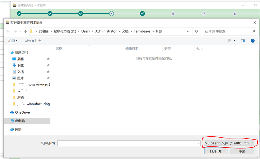Open 图片 in quick access
Image resolution: width=260 pixels, height=159 pixels.
click(18, 78)
